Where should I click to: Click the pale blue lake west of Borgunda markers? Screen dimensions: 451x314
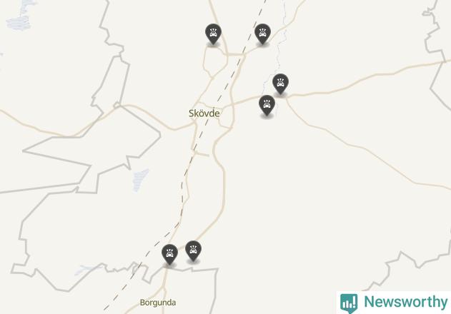(x=85, y=270)
